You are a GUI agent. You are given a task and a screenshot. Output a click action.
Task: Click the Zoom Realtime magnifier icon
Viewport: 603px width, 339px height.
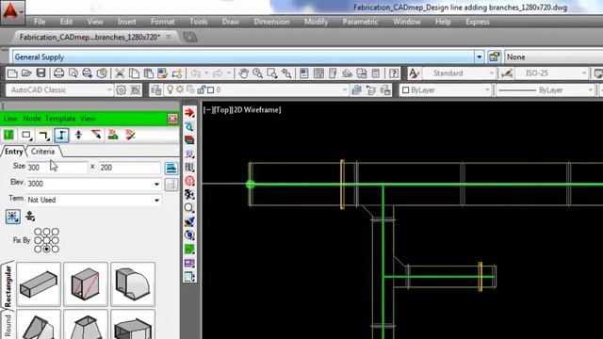[257, 73]
